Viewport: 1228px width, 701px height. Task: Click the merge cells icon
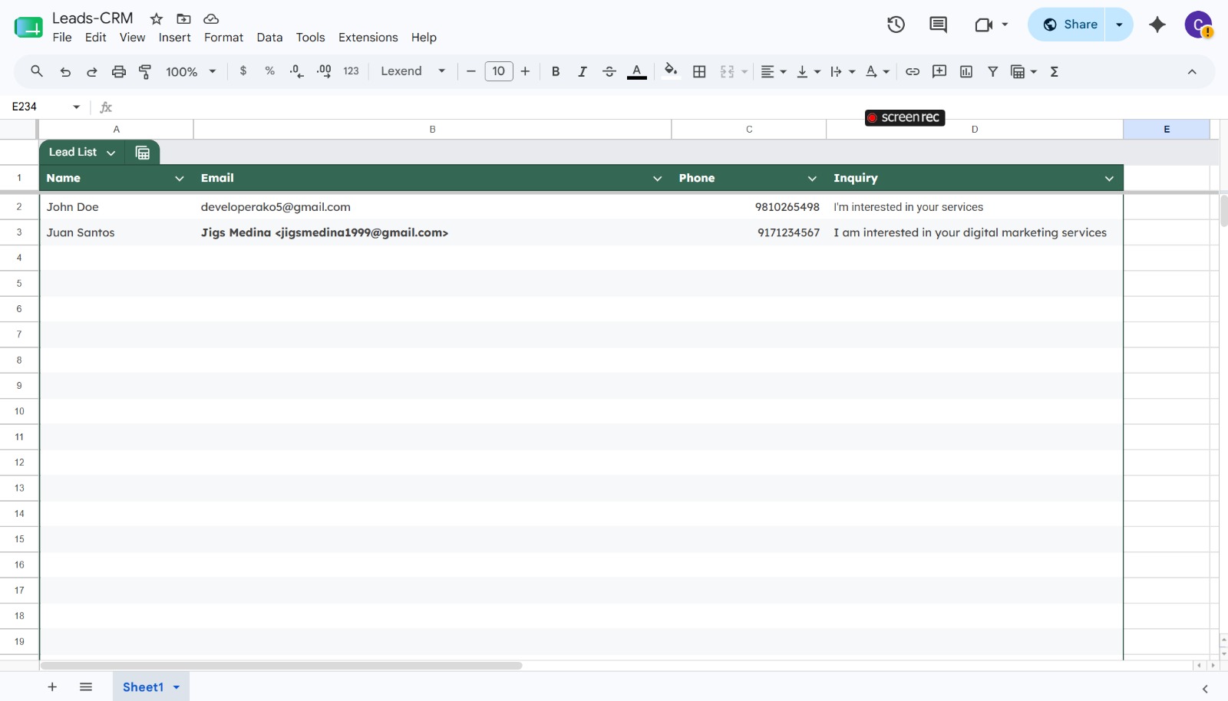click(727, 71)
